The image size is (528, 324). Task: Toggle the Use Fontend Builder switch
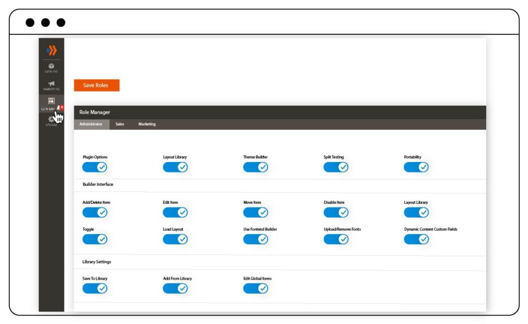[256, 239]
